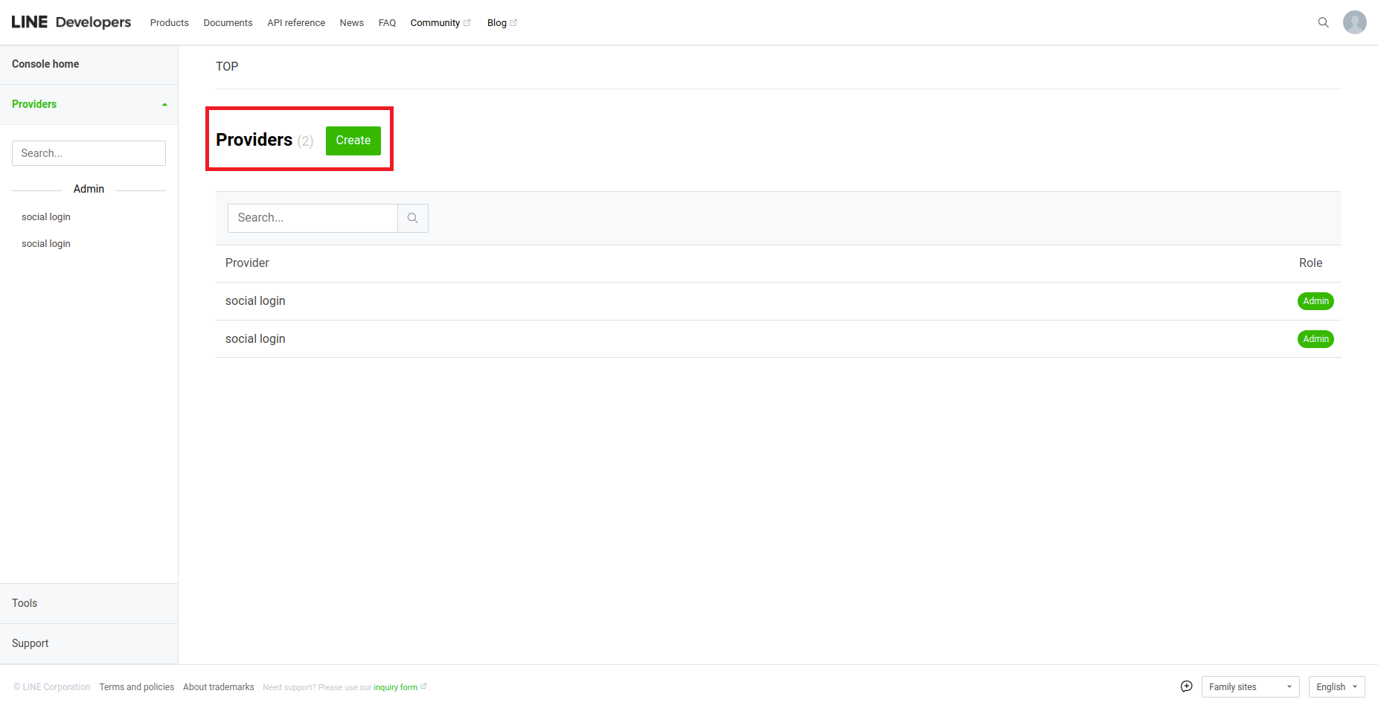The height and width of the screenshot is (708, 1378).
Task: Click the Admin group label in sidebar
Action: (x=89, y=189)
